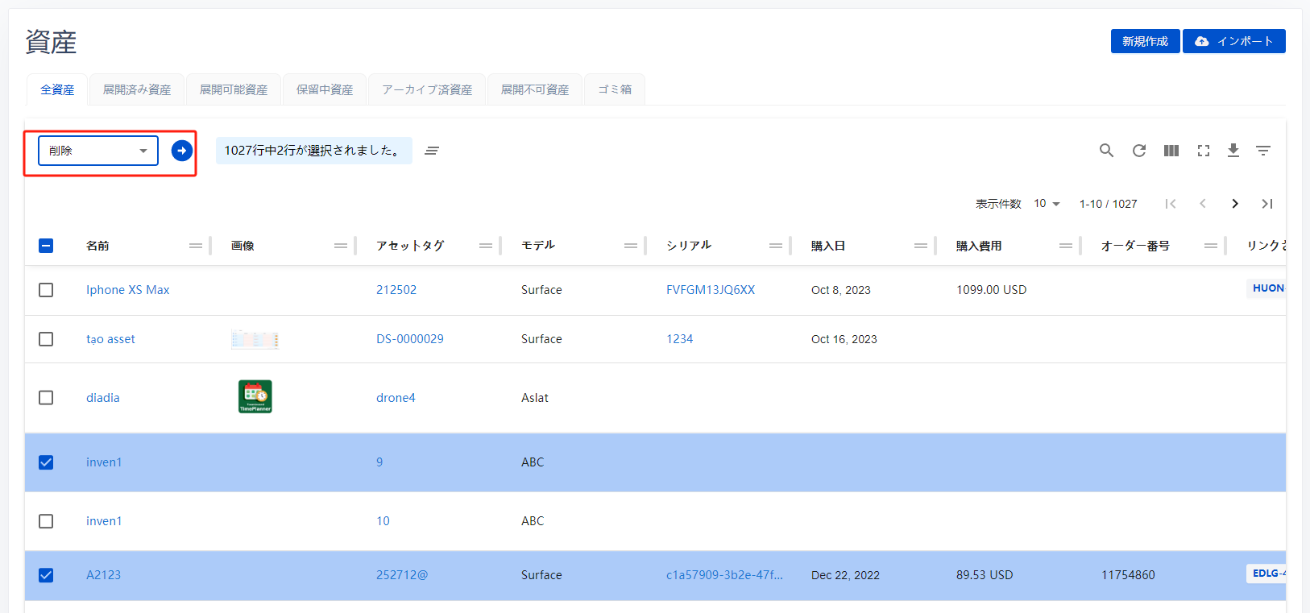Expand the selection list icon beside row count
The width and height of the screenshot is (1310, 613).
(x=432, y=151)
